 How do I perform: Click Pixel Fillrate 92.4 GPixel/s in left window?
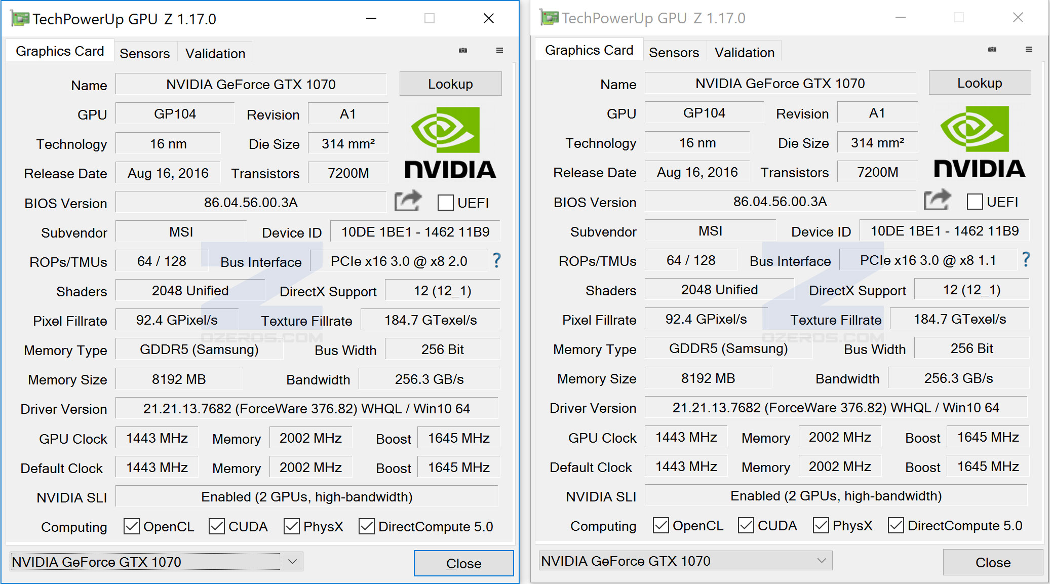point(177,320)
